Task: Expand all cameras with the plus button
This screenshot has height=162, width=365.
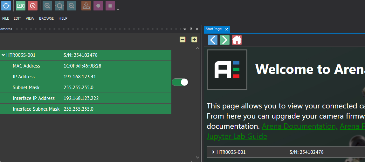Action: [194, 39]
